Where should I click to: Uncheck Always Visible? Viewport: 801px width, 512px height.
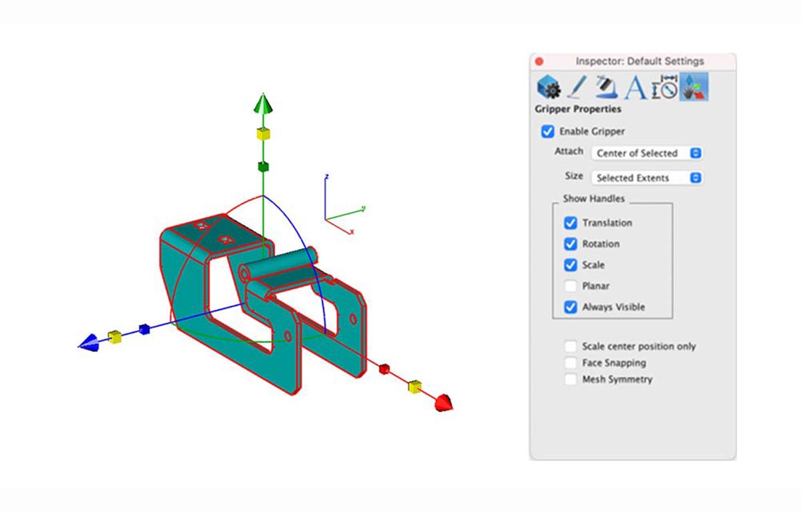click(x=571, y=306)
